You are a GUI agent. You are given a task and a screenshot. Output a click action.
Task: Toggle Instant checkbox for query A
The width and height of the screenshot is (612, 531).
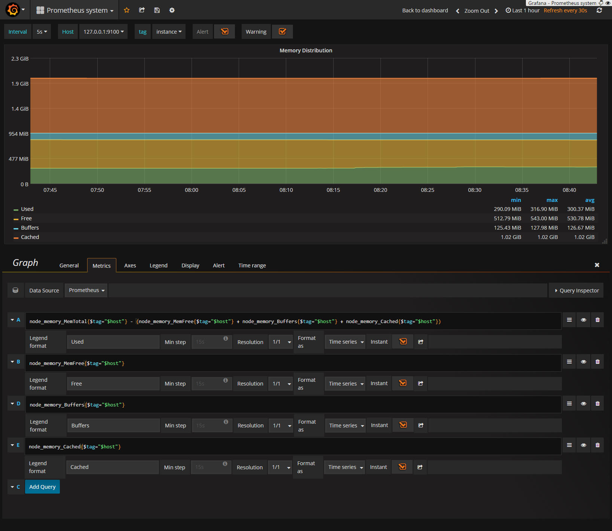point(403,341)
